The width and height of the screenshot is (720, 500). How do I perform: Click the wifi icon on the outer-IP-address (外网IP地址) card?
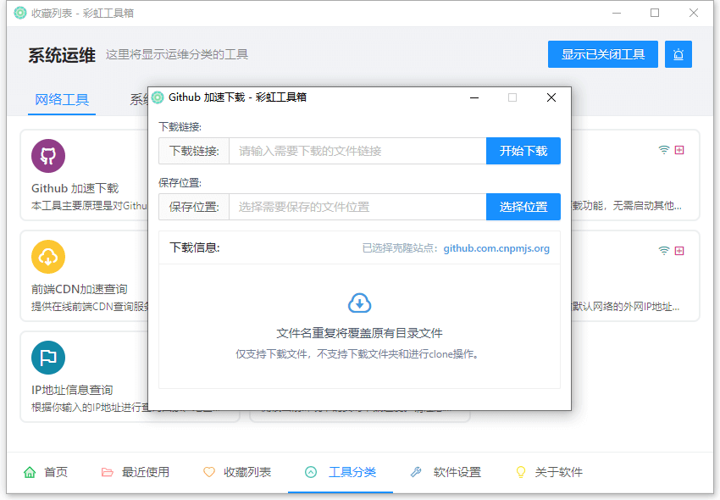pos(664,251)
